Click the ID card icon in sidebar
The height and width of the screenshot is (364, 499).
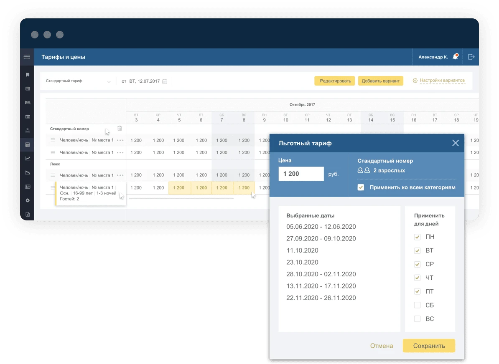pos(28,187)
